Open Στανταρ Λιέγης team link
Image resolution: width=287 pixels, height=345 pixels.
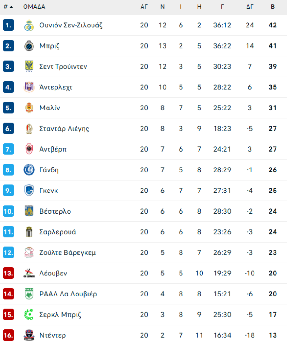(x=64, y=129)
